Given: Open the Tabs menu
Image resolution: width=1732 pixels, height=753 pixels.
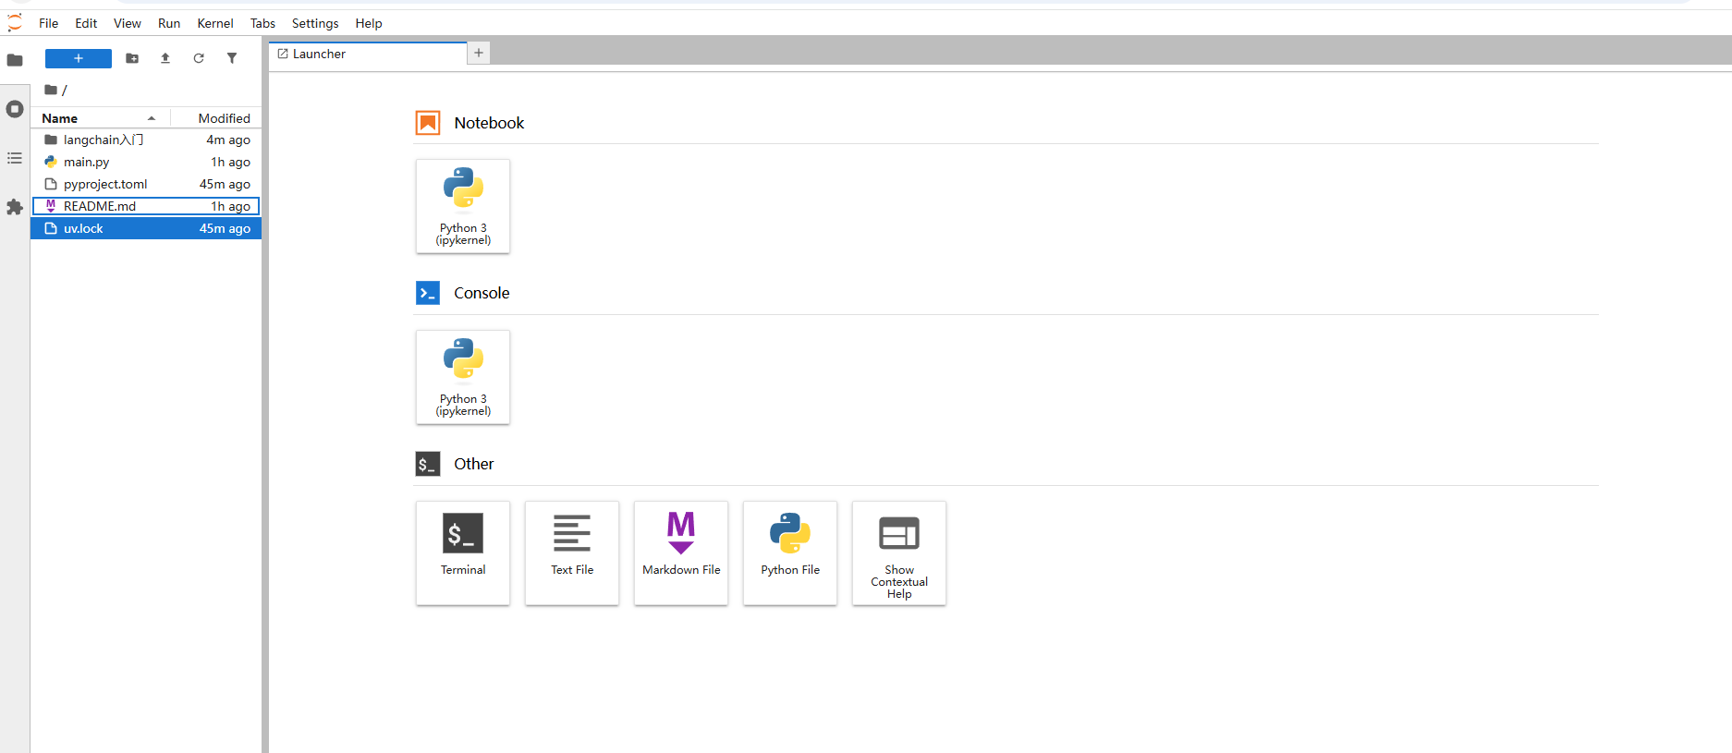Looking at the screenshot, I should click(263, 23).
